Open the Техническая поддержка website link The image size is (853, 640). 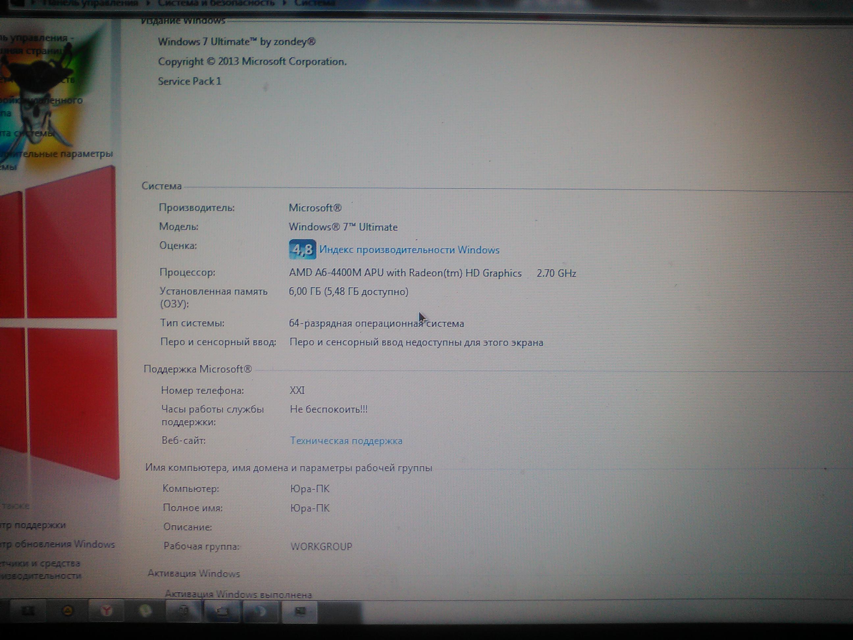346,440
